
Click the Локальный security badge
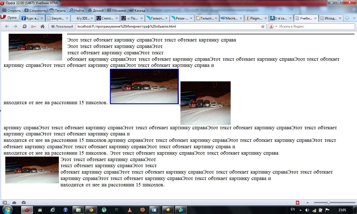[x=62, y=26]
